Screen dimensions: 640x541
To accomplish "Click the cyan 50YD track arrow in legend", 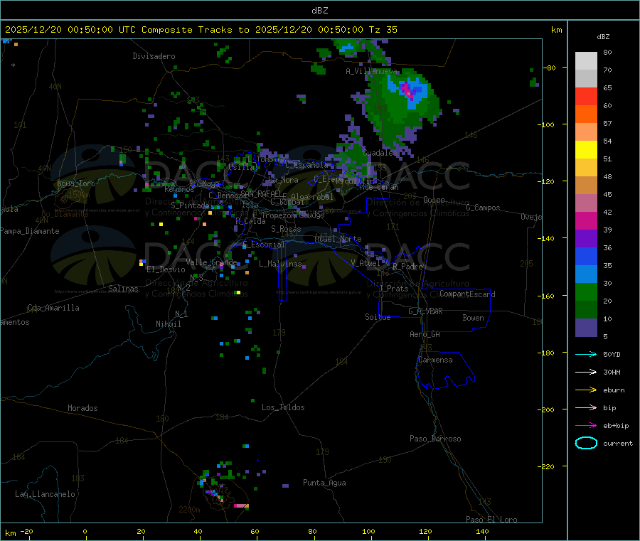I will 586,354.
